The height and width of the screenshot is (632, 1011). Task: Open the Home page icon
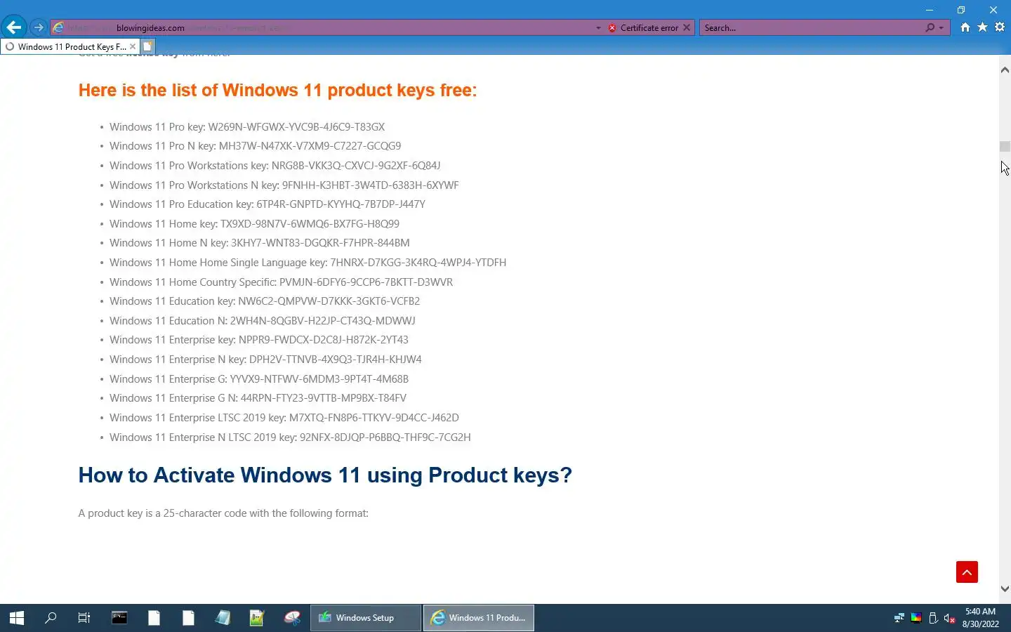965,27
